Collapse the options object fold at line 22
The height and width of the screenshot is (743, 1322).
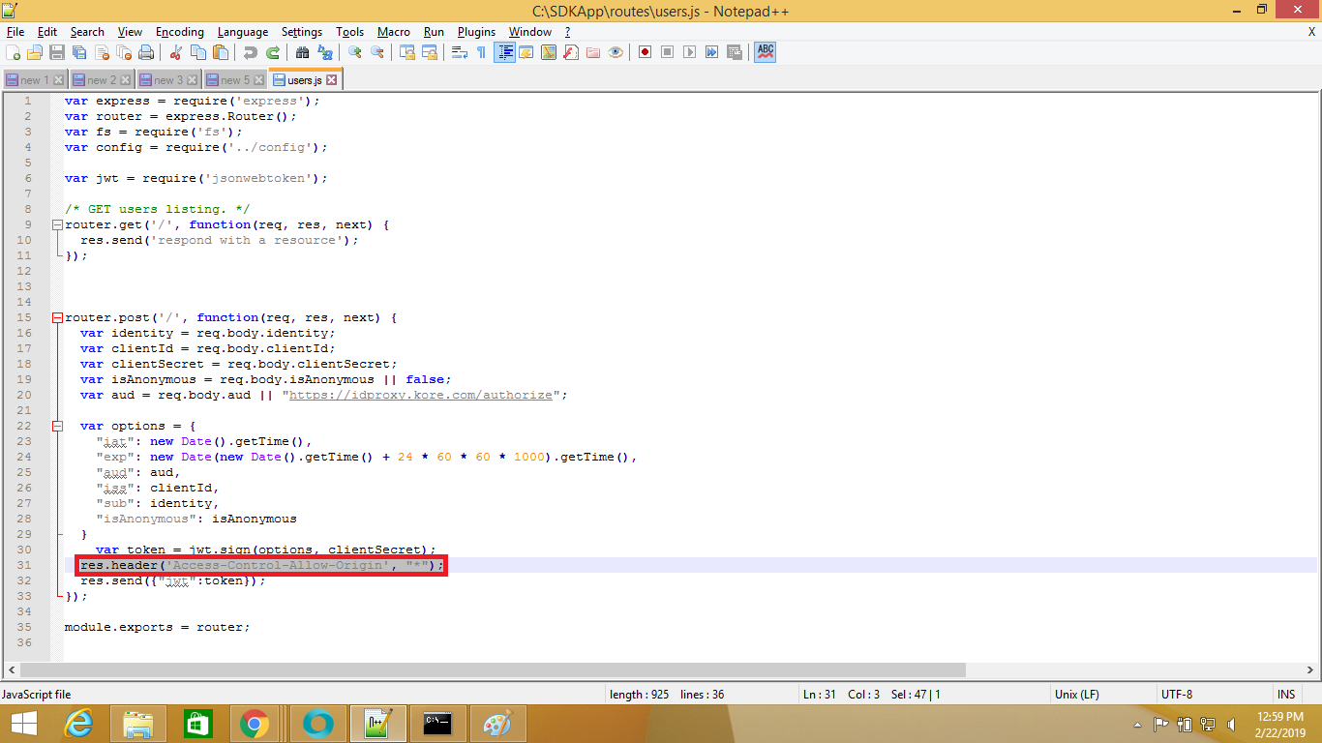point(57,426)
